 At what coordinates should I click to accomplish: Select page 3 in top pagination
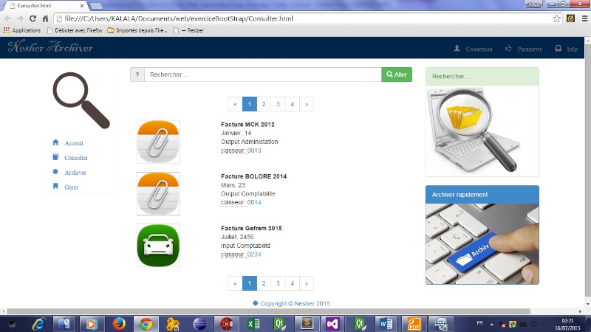279,104
